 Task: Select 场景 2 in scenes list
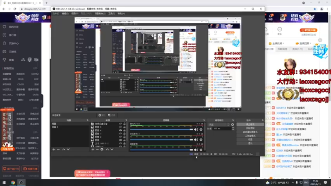tap(70, 127)
